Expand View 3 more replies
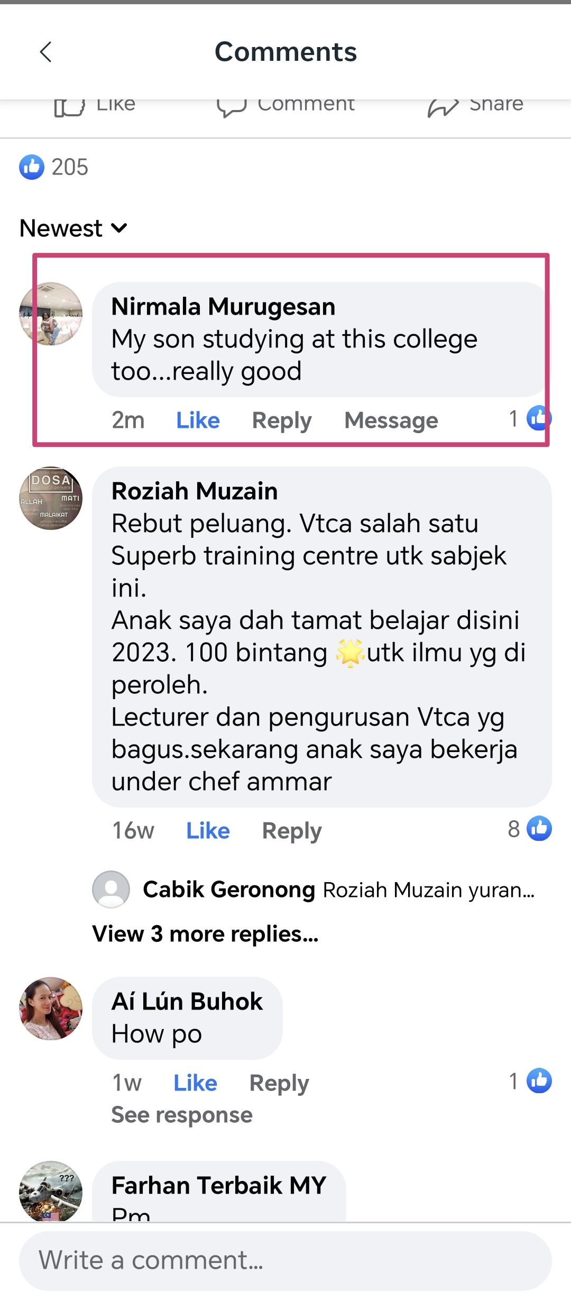This screenshot has width=571, height=1301. tap(205, 934)
